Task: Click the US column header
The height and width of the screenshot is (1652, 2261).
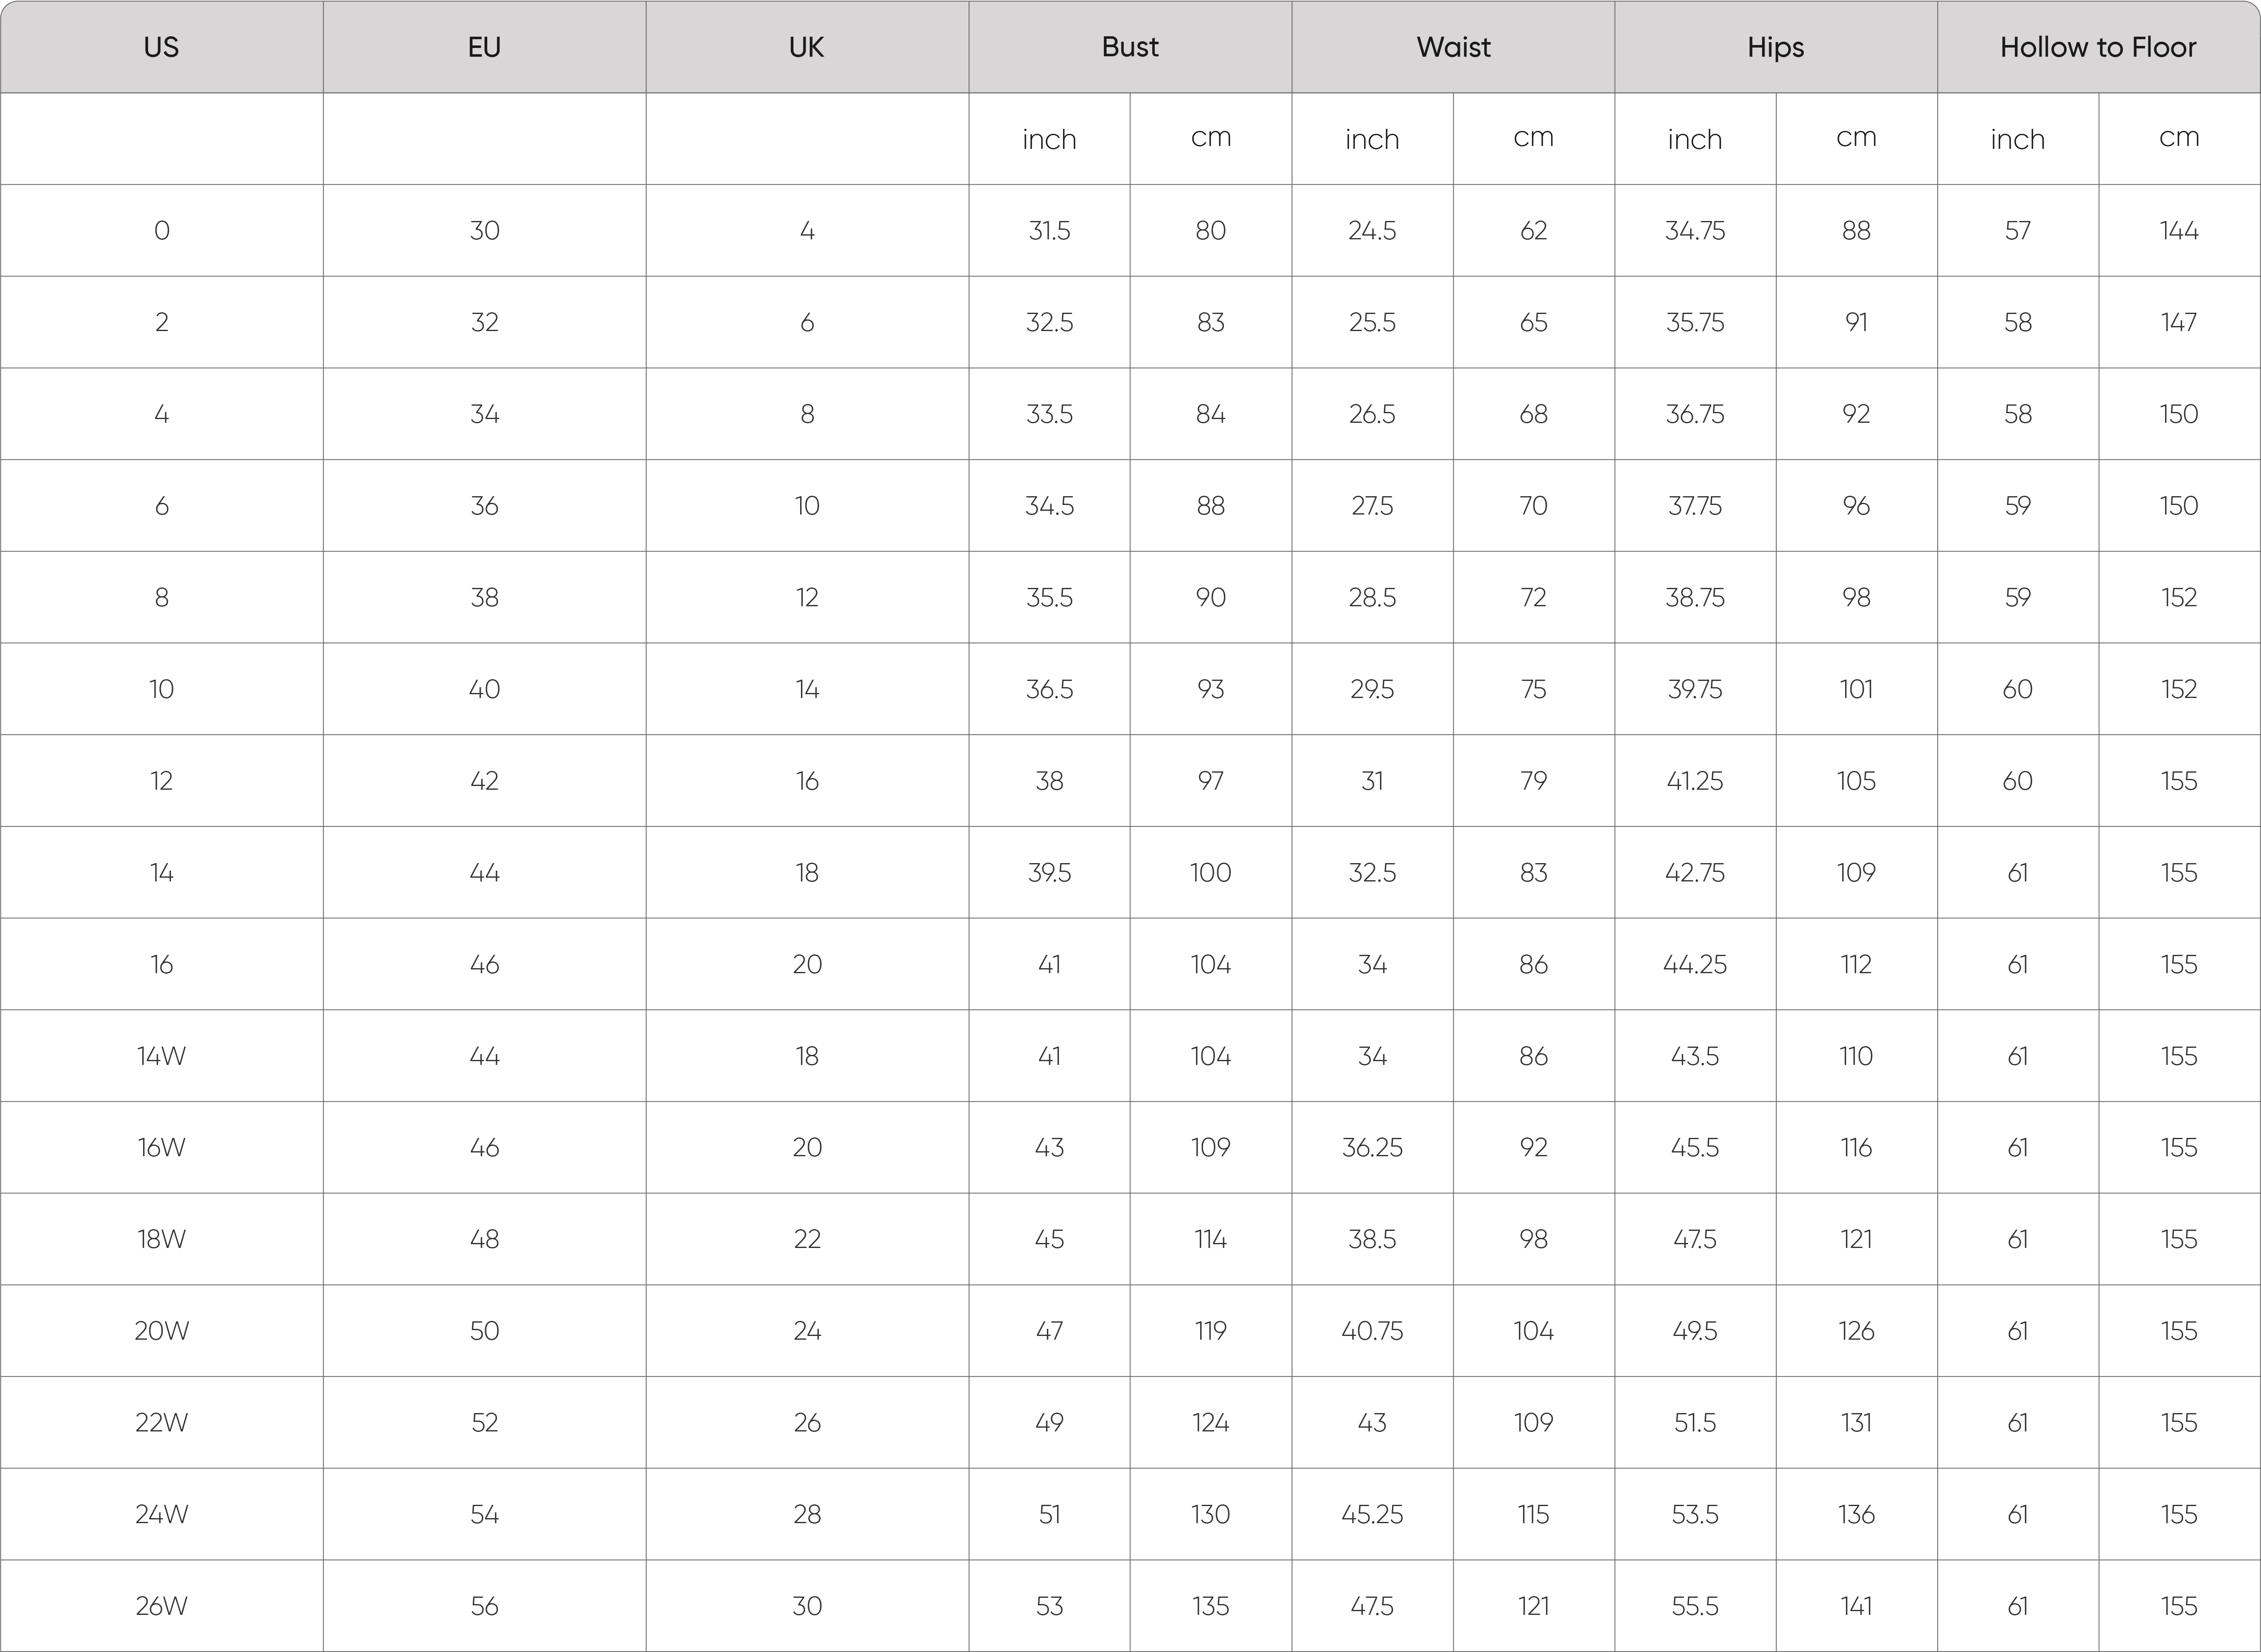Action: coord(161,47)
